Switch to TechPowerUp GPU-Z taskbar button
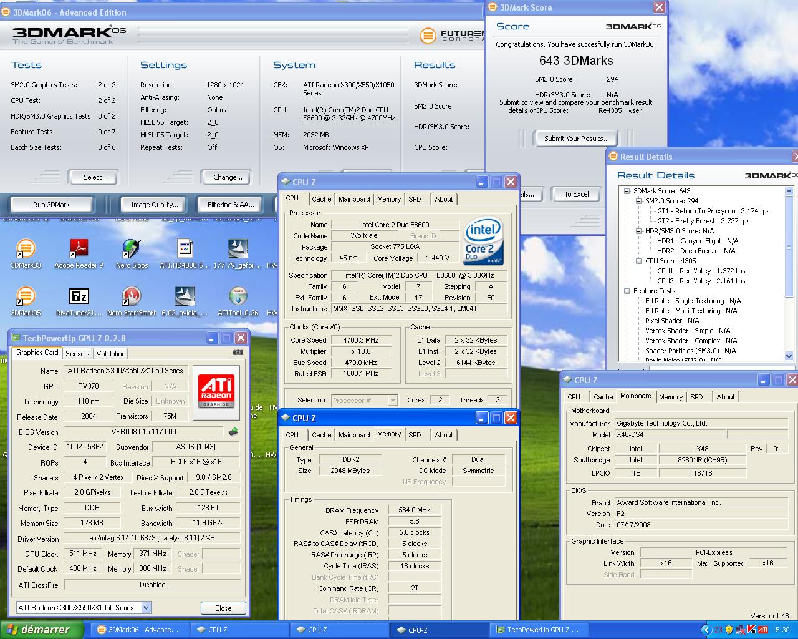 [537, 630]
